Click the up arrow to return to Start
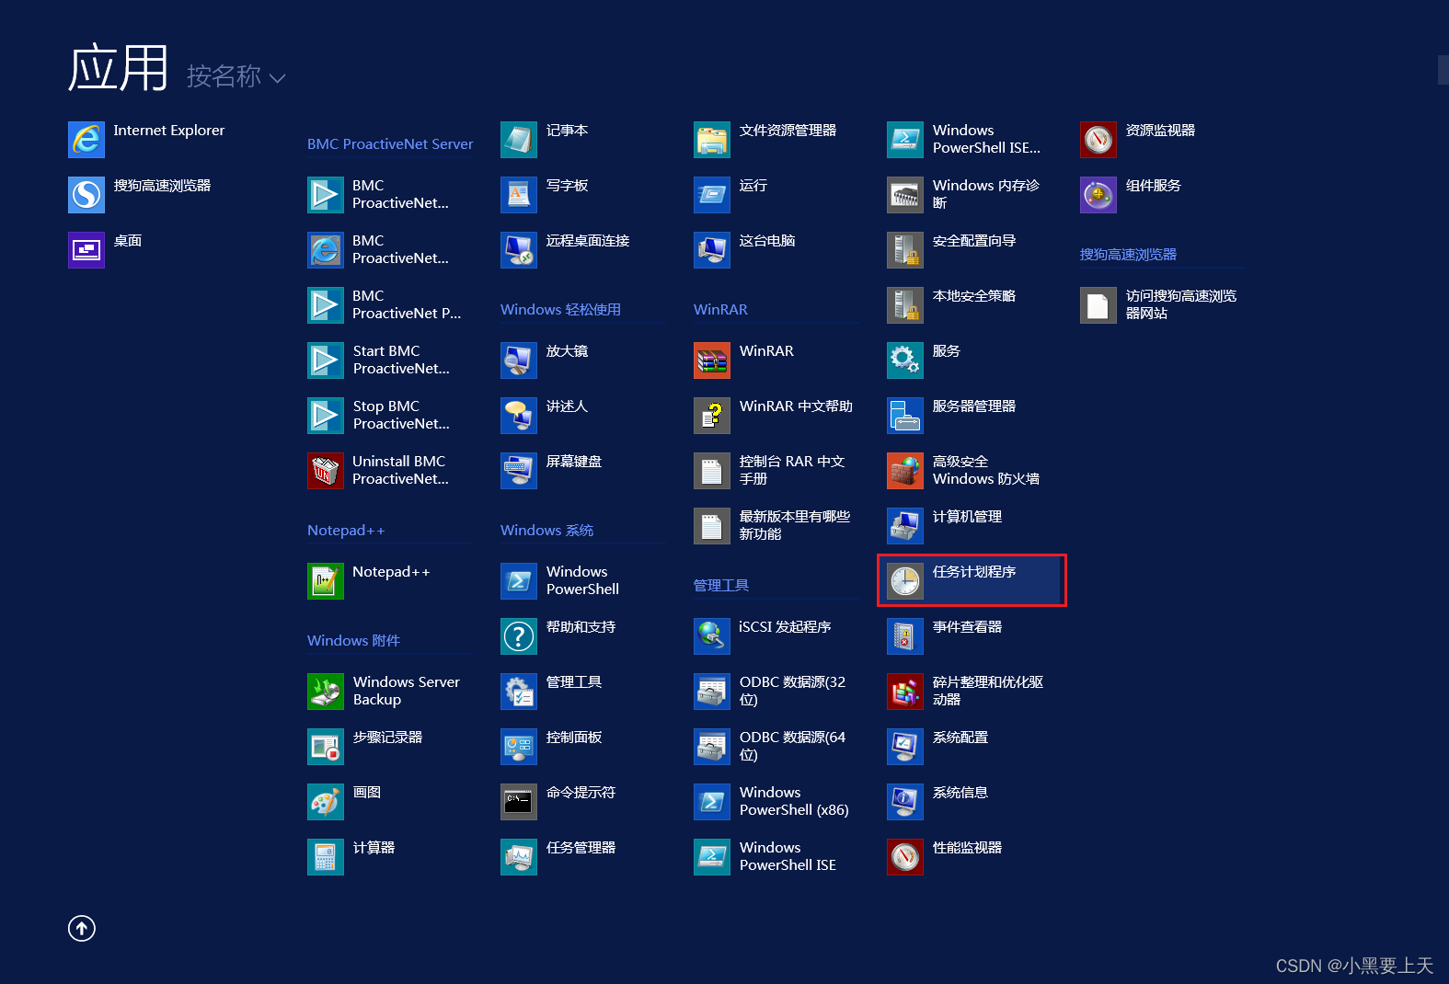 82,929
